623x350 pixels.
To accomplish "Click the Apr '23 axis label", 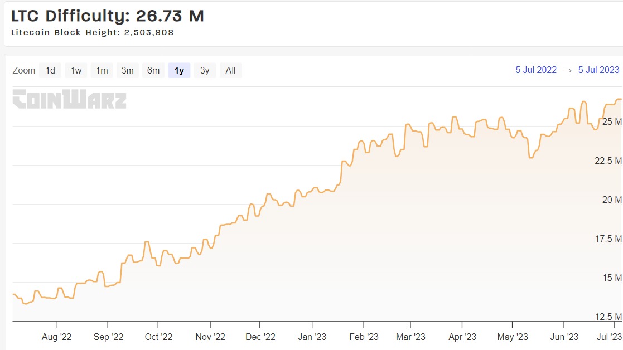I will point(462,337).
